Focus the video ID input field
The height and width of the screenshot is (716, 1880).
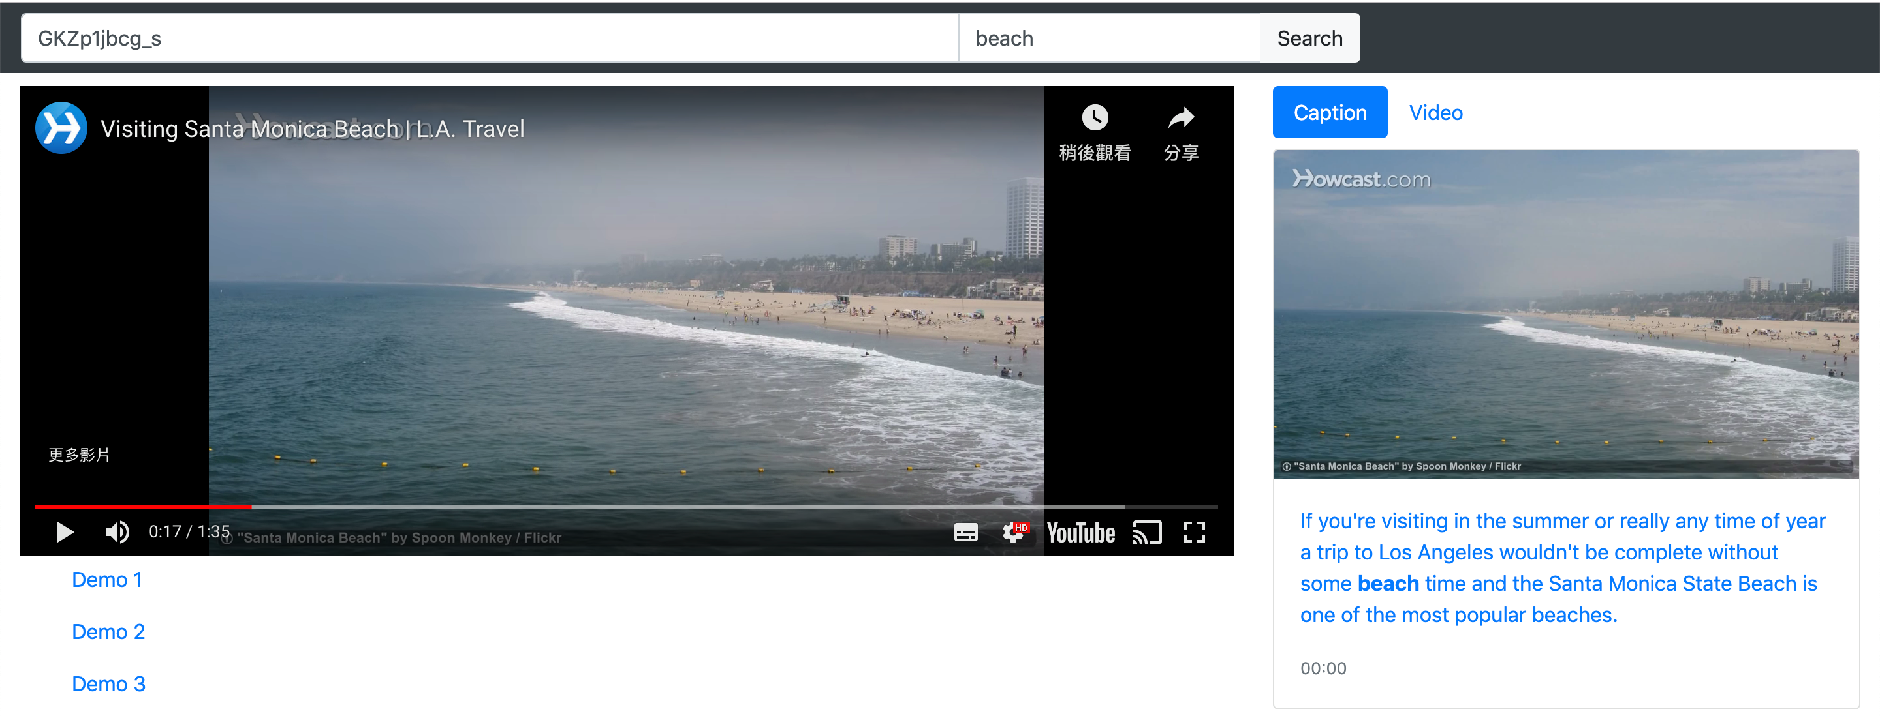point(489,38)
